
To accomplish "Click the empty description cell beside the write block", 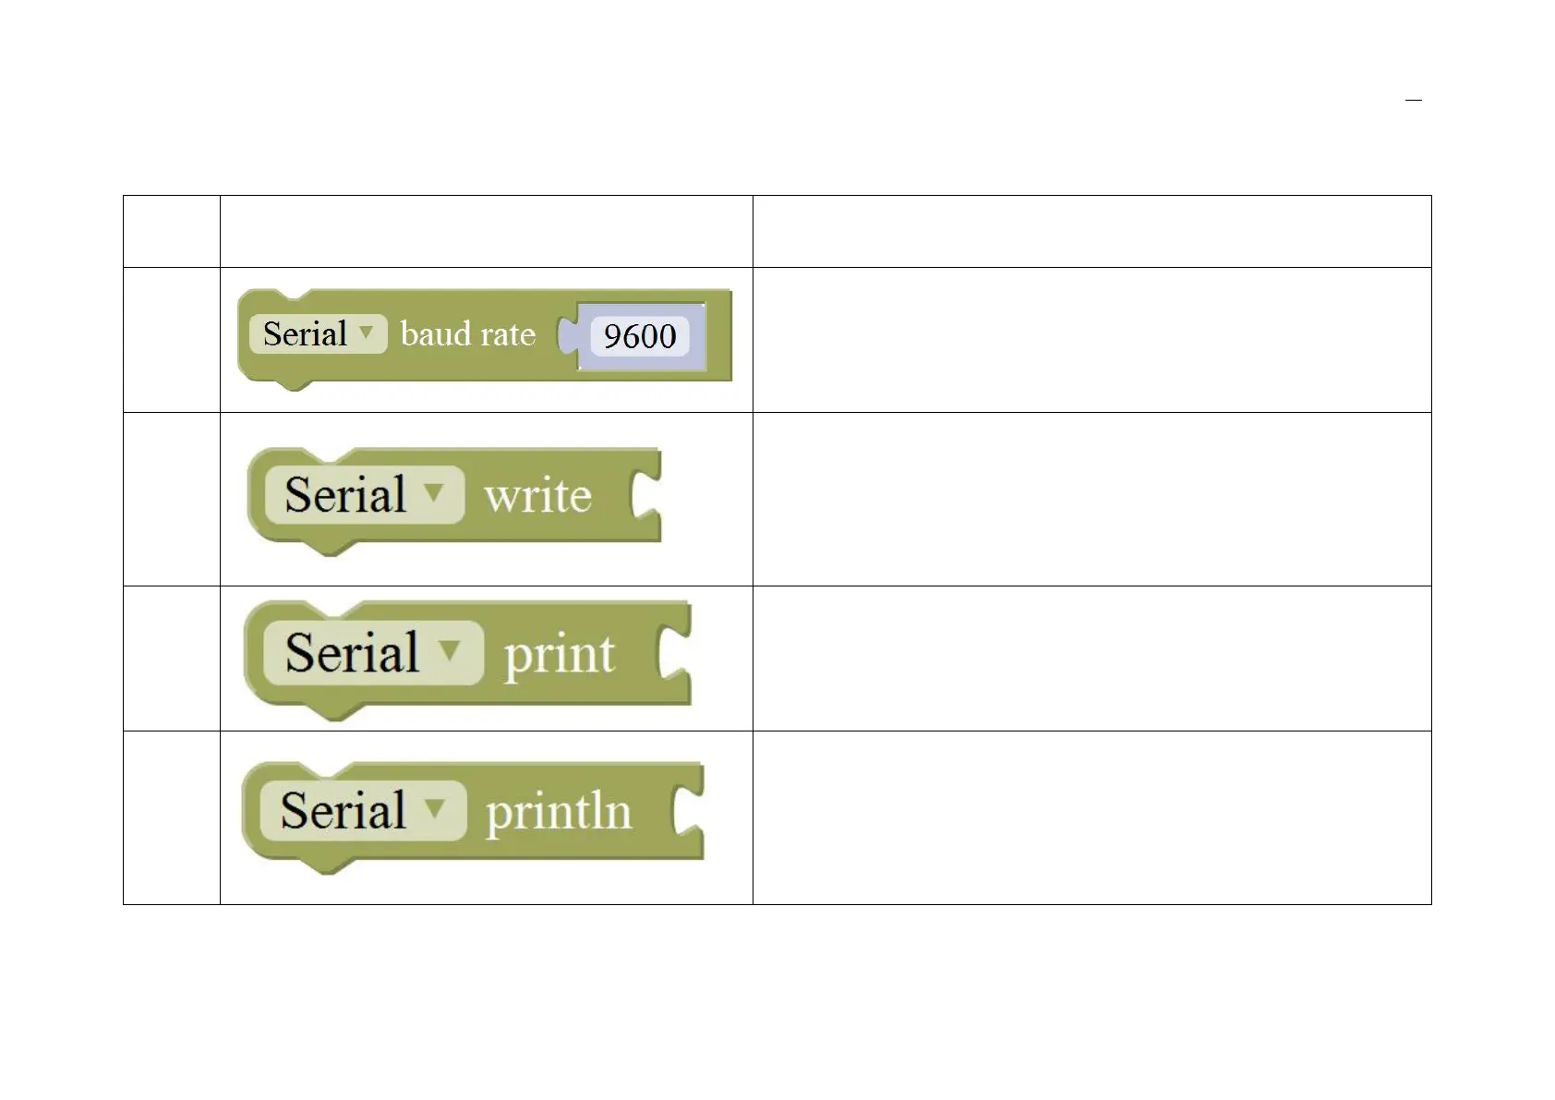I will [x=1091, y=499].
